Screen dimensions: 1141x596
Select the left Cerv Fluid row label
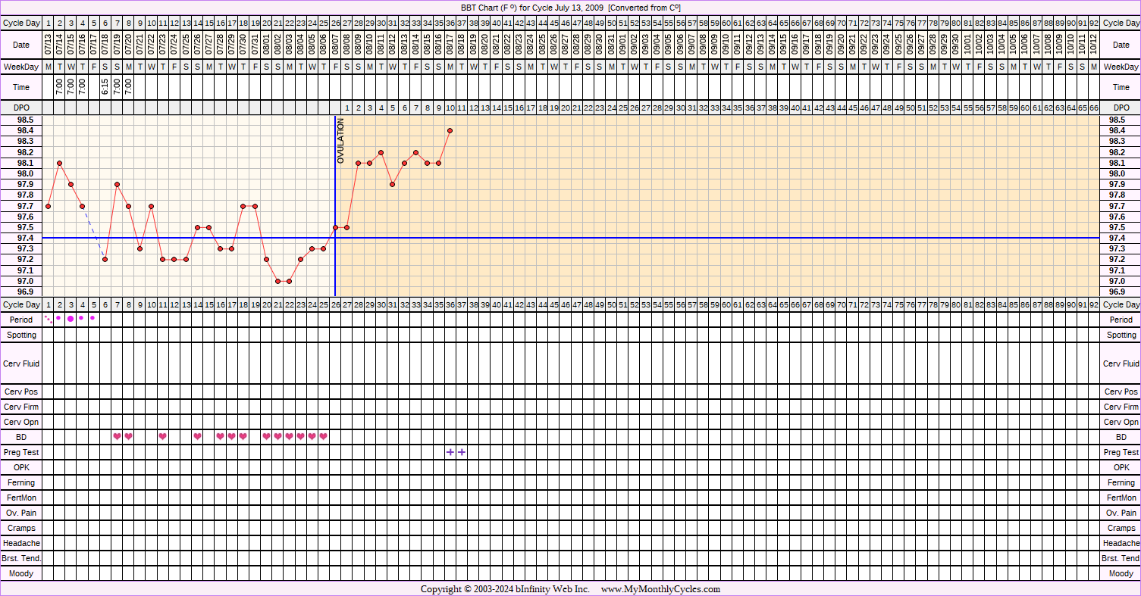click(21, 364)
